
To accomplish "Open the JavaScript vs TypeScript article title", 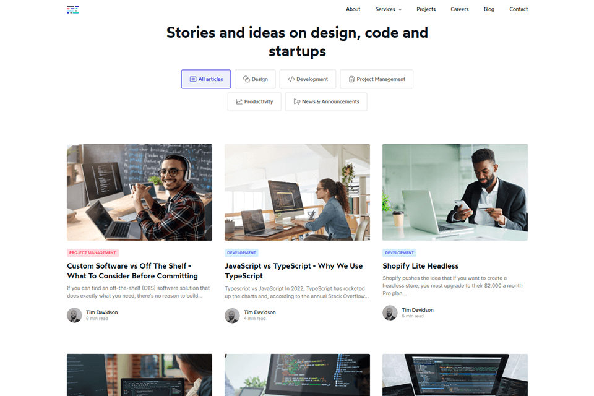I will [293, 271].
